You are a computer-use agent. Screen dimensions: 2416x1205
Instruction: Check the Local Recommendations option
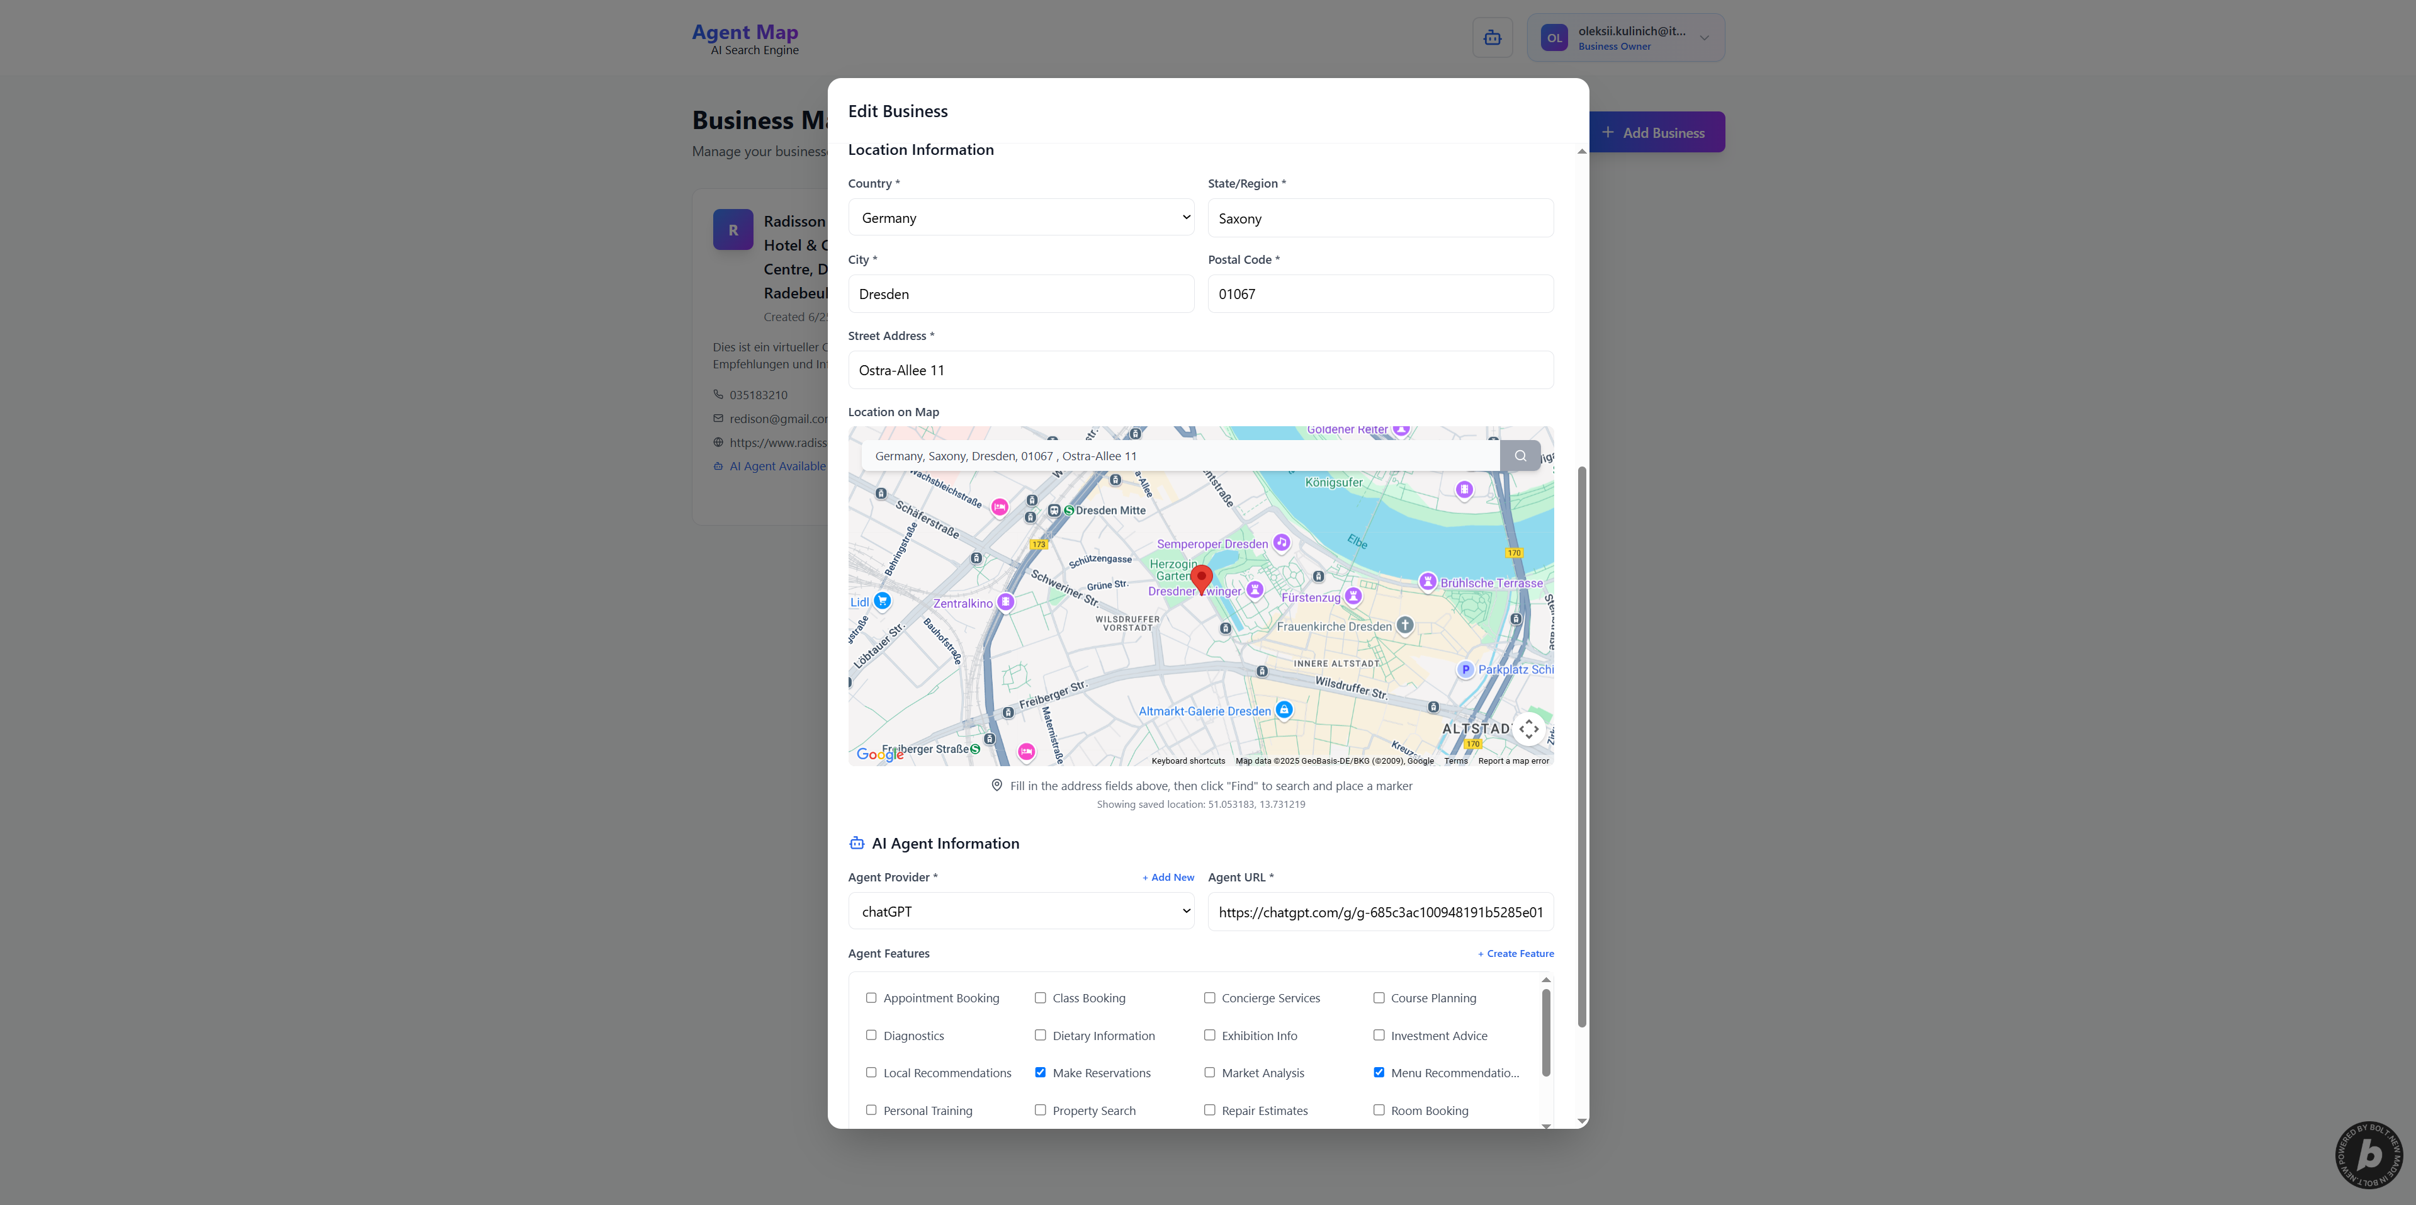pyautogui.click(x=871, y=1072)
